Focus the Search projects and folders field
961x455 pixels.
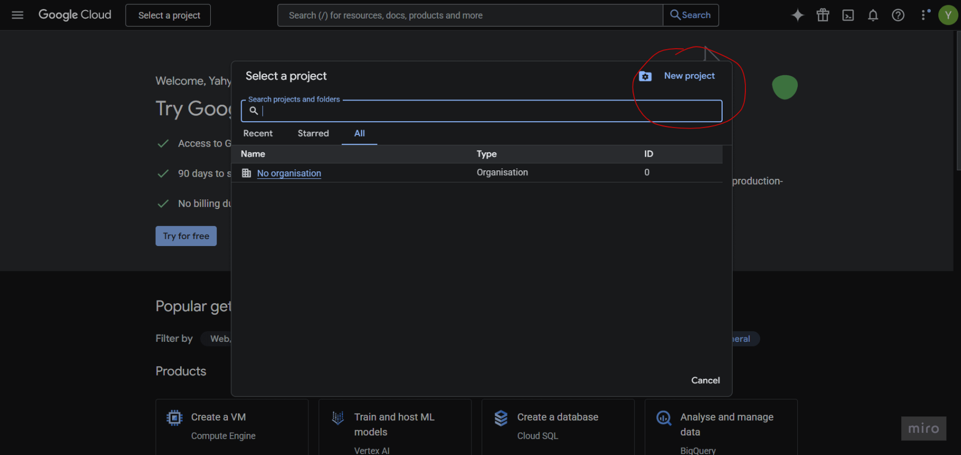(482, 111)
